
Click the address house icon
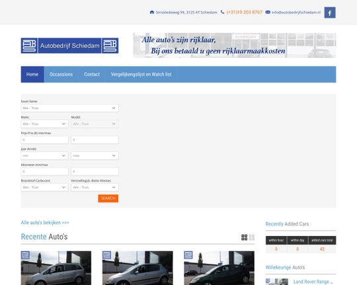pos(152,13)
